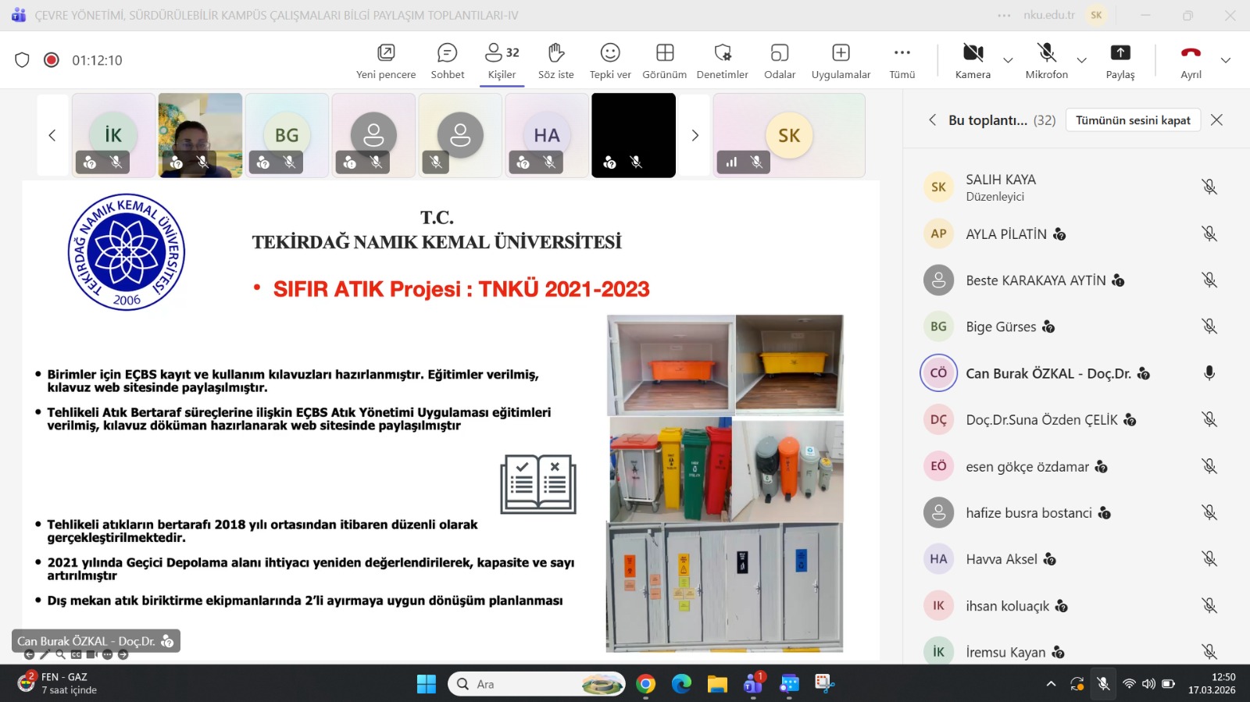Open Denetimler controls
The image size is (1250, 702).
coord(723,61)
